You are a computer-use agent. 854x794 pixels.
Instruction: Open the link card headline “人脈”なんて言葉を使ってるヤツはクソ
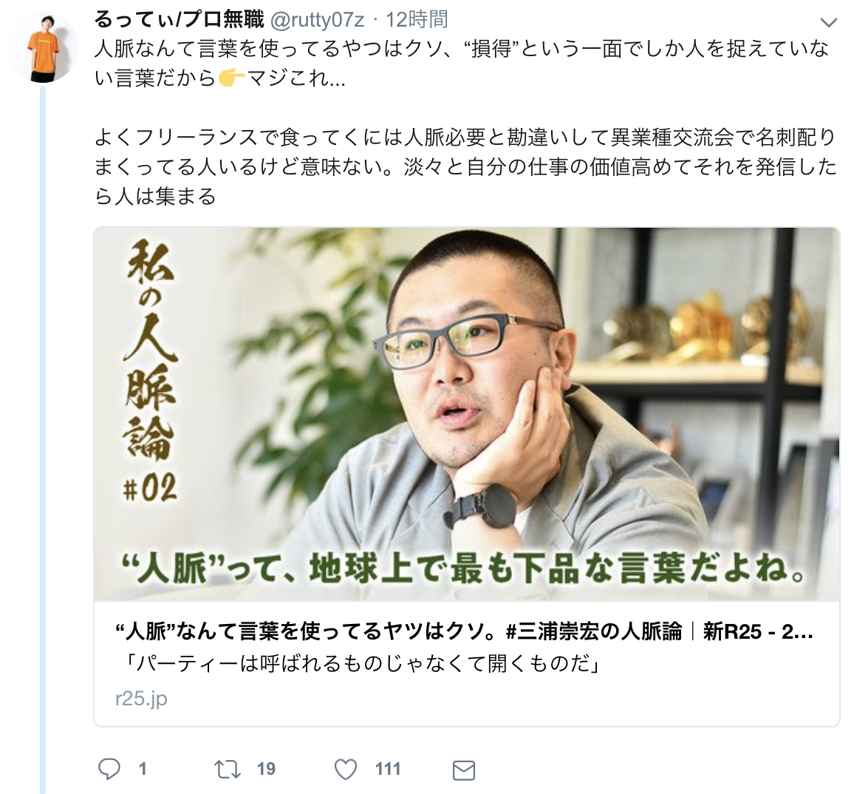tap(464, 631)
